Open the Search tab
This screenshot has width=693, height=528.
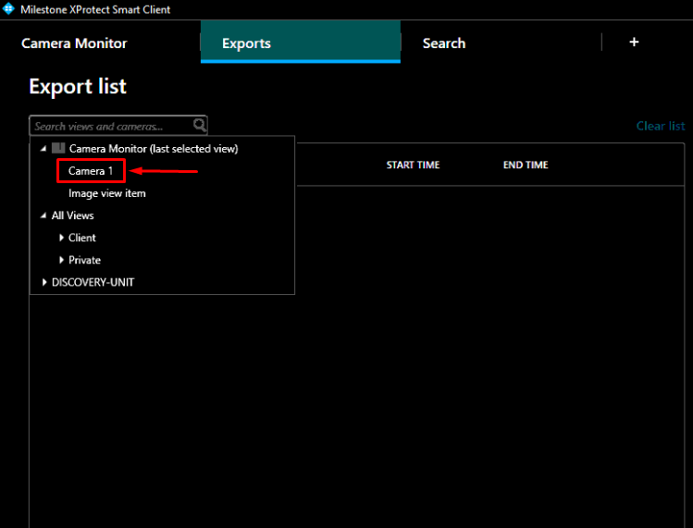click(444, 43)
